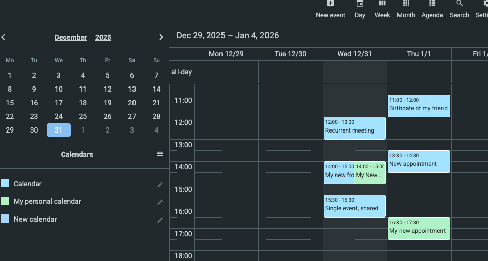This screenshot has height=261, width=488.
Task: Toggle New calendar checkbox
Action: (x=5, y=219)
